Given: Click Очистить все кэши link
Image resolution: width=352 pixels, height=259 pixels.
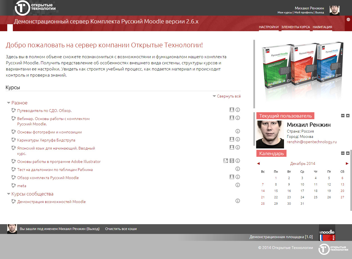Looking at the screenshot, I should (x=121, y=229).
